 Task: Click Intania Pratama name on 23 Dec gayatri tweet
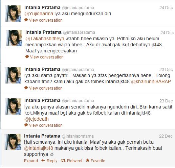coord(42,69)
